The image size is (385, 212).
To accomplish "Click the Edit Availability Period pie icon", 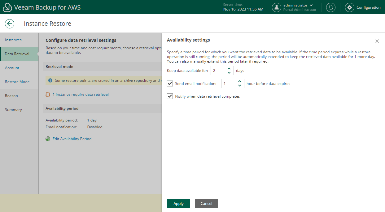I will (x=48, y=139).
